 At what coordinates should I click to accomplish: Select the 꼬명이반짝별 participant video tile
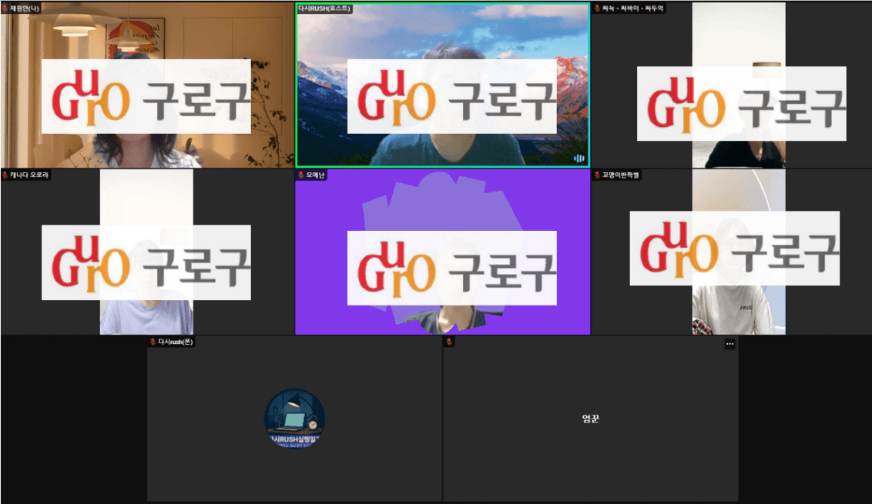click(731, 252)
